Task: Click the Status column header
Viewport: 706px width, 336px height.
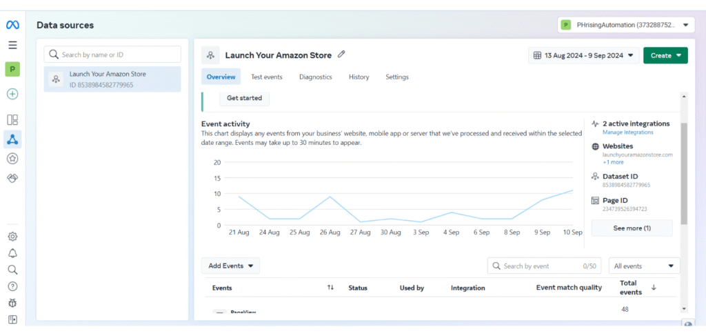Action: (358, 288)
